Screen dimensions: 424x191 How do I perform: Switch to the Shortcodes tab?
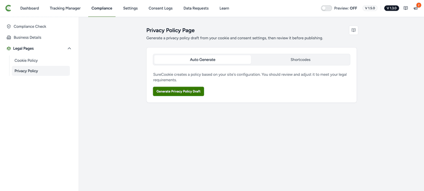(x=301, y=60)
